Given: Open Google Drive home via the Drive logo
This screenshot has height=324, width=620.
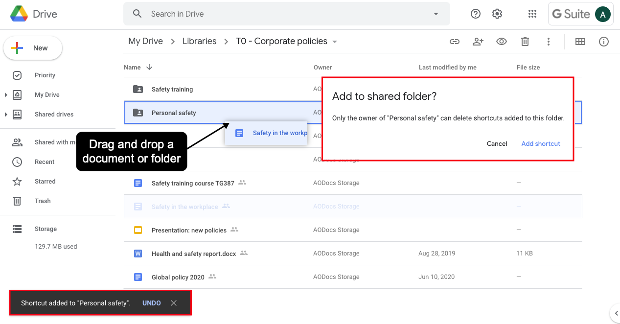Looking at the screenshot, I should tap(34, 14).
